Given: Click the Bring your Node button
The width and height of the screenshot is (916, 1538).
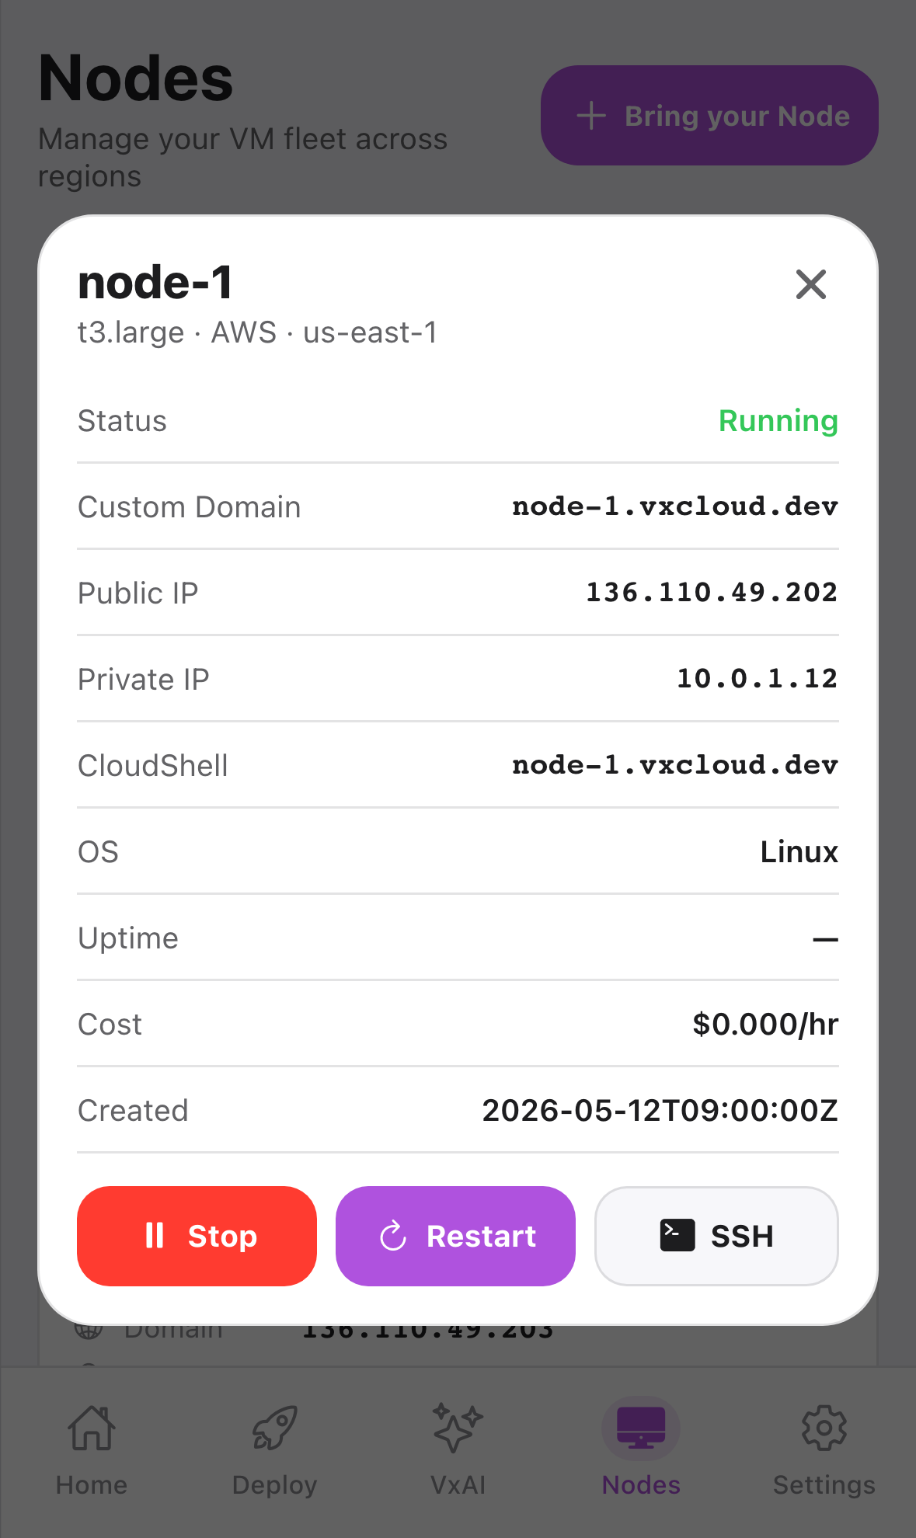Looking at the screenshot, I should pyautogui.click(x=709, y=115).
